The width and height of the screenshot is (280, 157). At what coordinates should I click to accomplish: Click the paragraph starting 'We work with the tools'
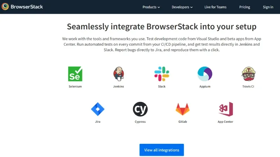162,44
